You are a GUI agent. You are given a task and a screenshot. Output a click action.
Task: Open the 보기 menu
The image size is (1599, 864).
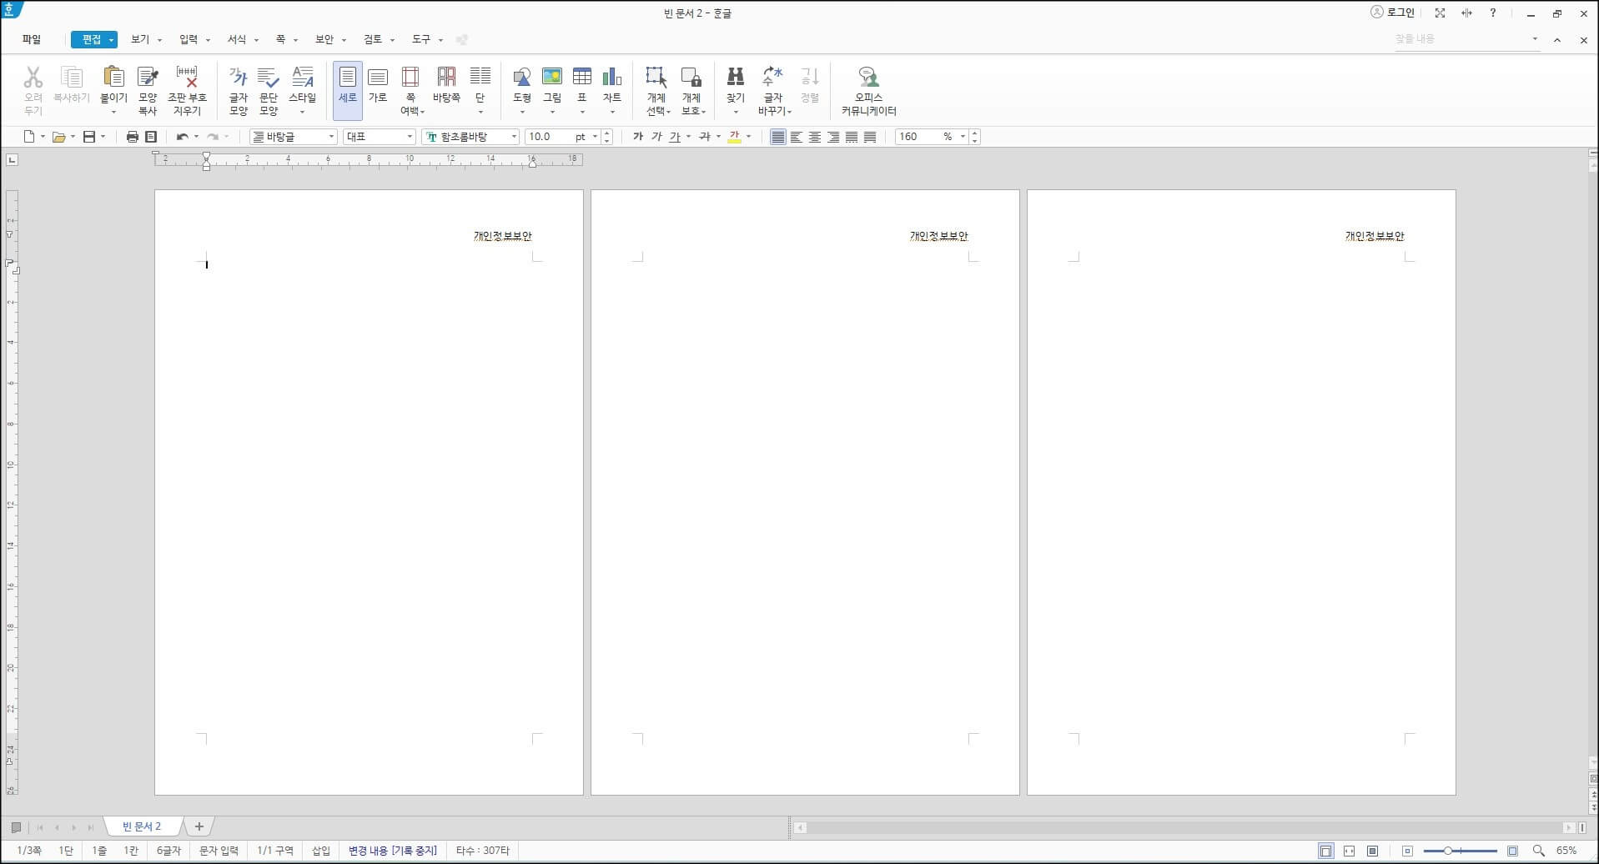(140, 39)
